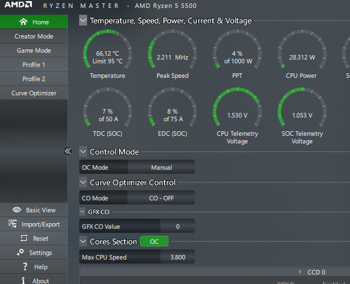Click the "28.312 W" reading
Image resolution: width=350 pixels, height=284 pixels.
coord(302,57)
